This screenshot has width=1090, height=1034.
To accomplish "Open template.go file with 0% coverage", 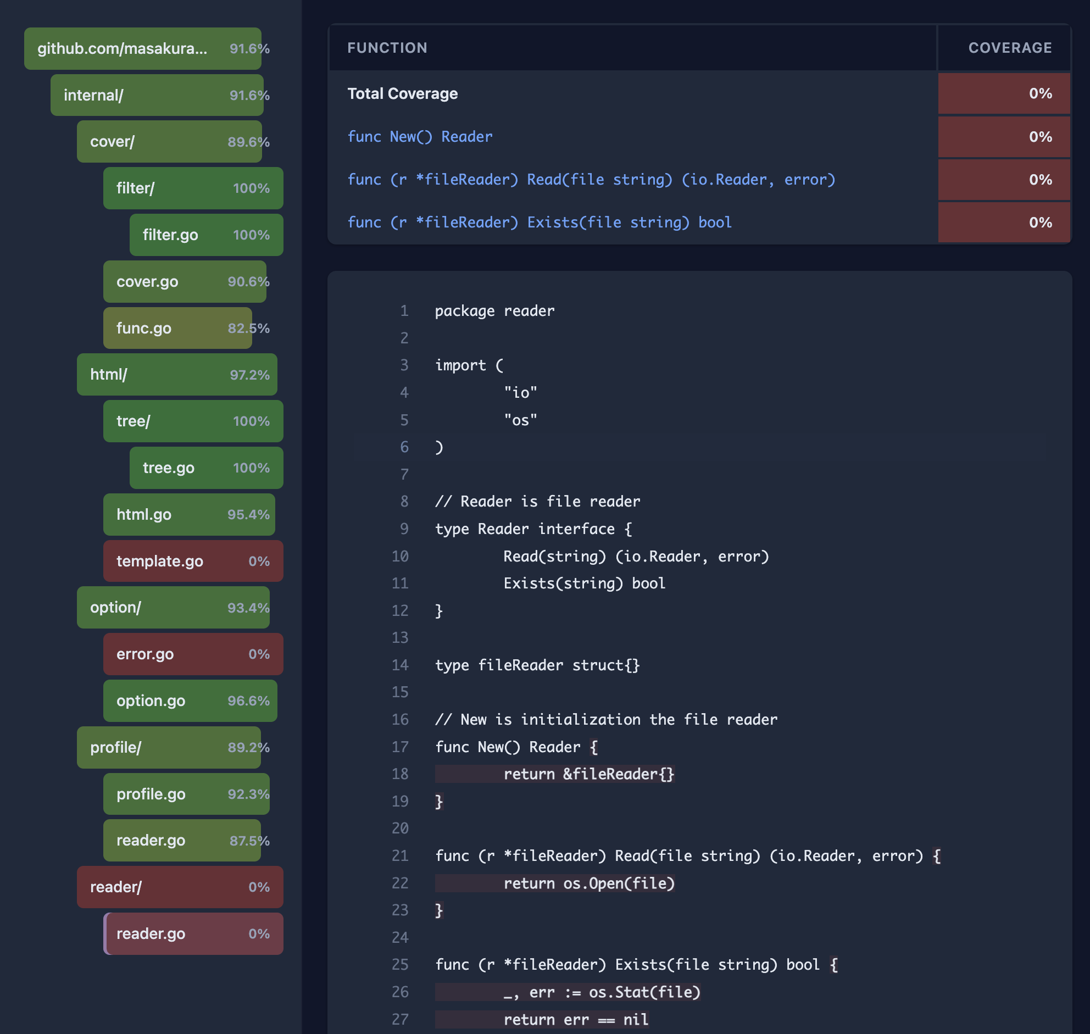I will point(193,560).
